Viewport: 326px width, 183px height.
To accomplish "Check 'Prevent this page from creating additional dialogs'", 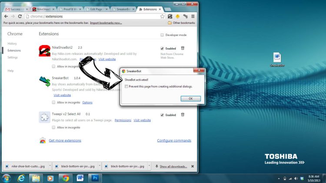I will point(126,86).
